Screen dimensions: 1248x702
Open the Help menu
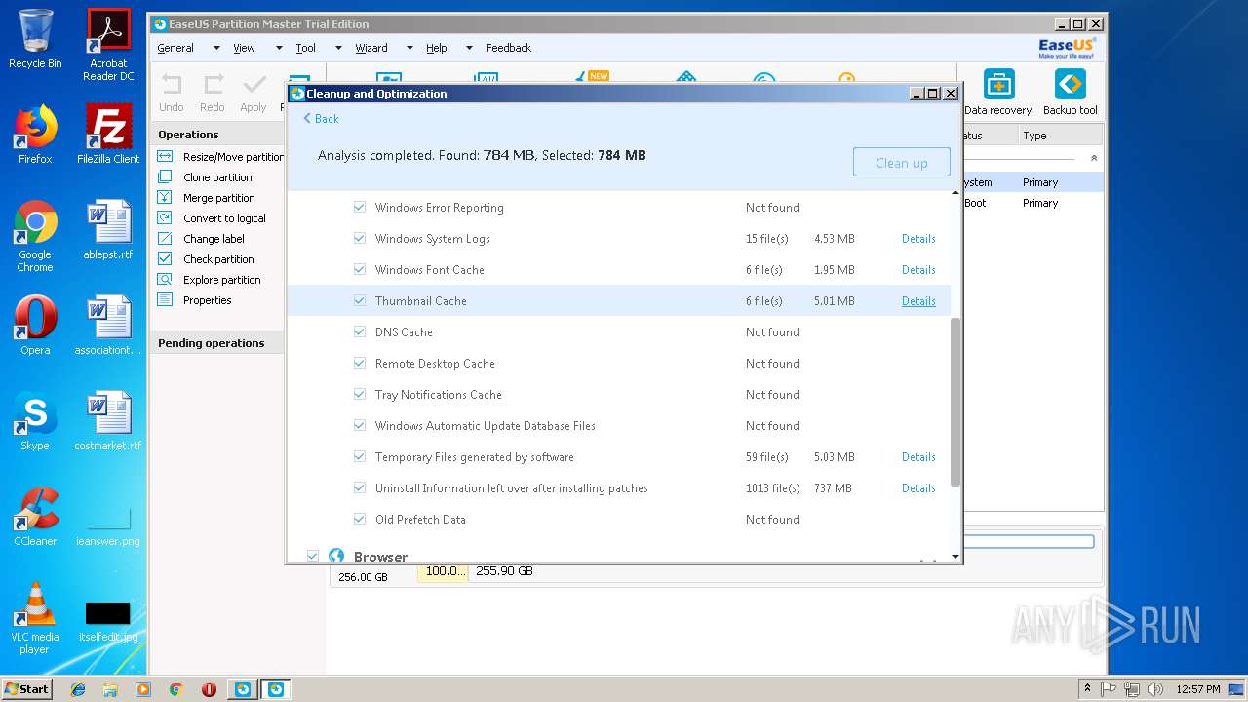click(x=437, y=48)
